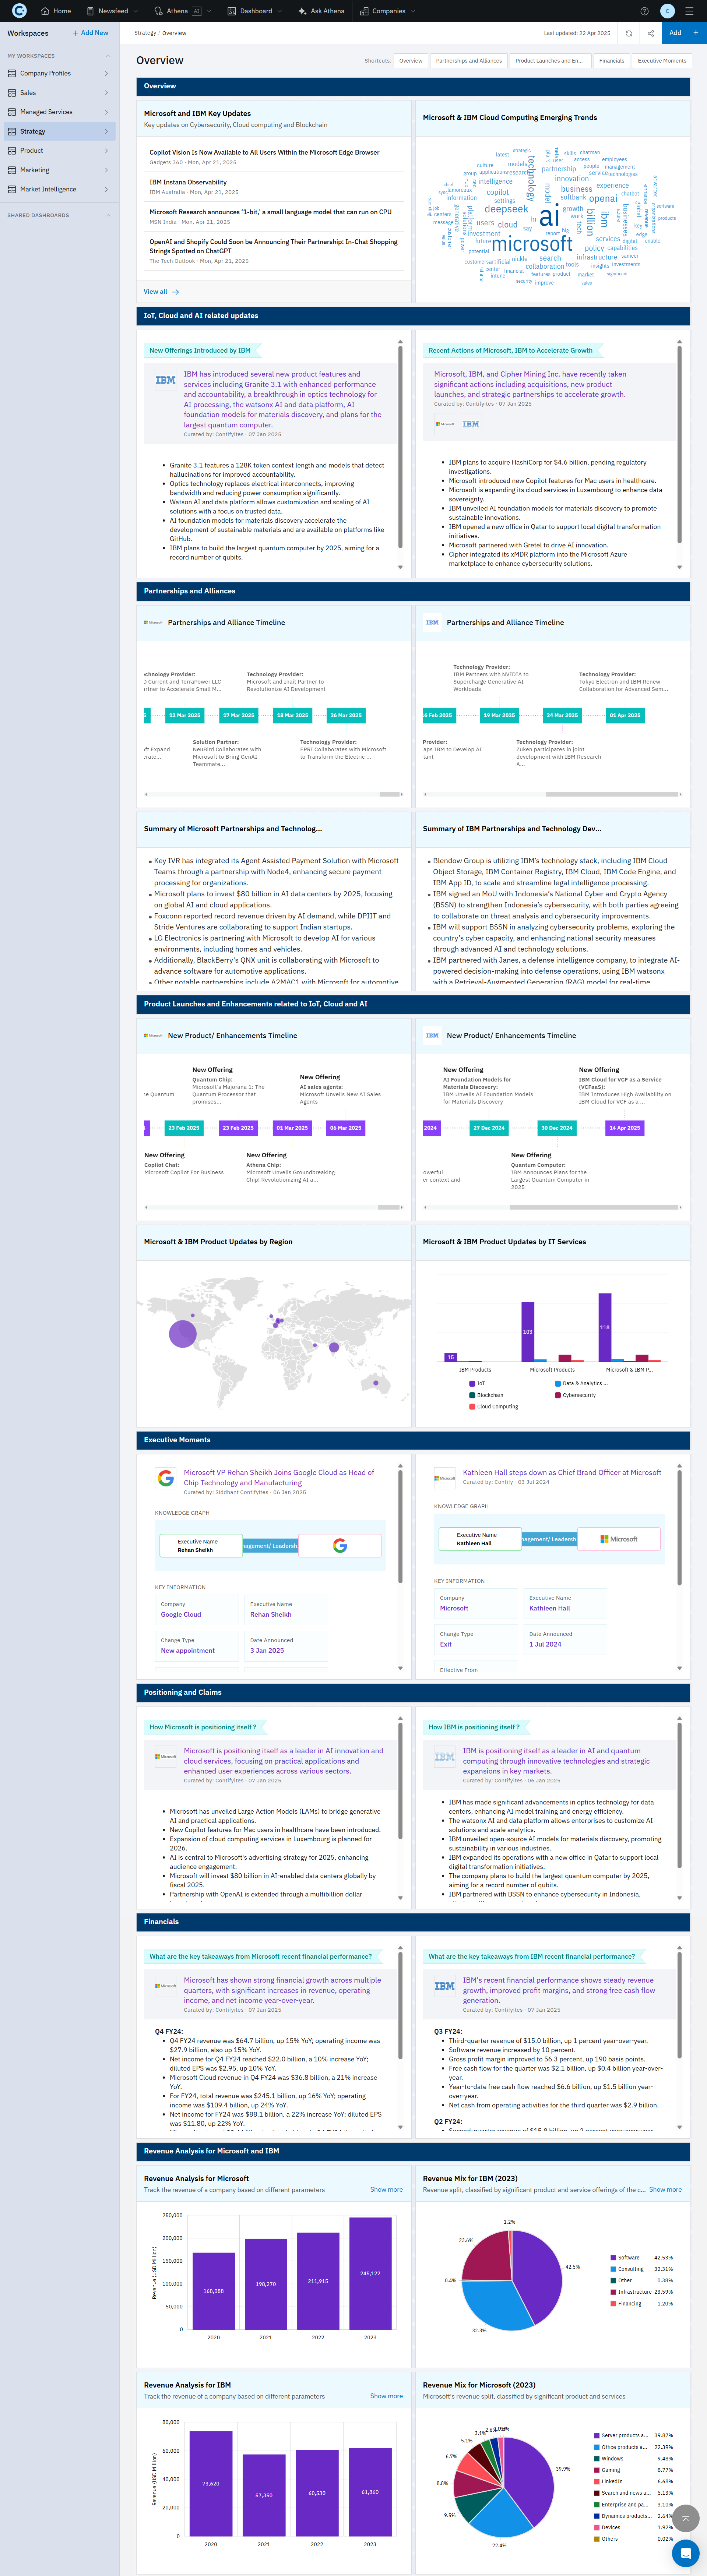Image resolution: width=707 pixels, height=2576 pixels.
Task: Click the refresh dashboard icon
Action: 629,33
